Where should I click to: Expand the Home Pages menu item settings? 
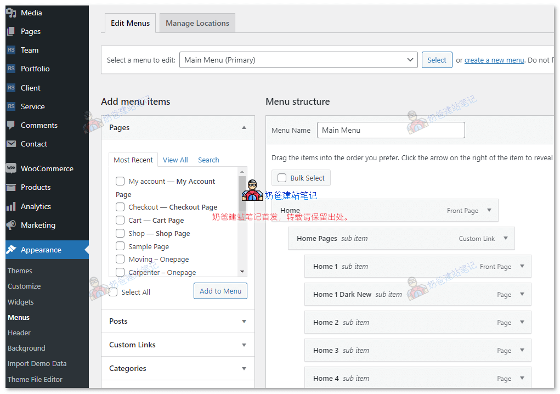pos(505,238)
